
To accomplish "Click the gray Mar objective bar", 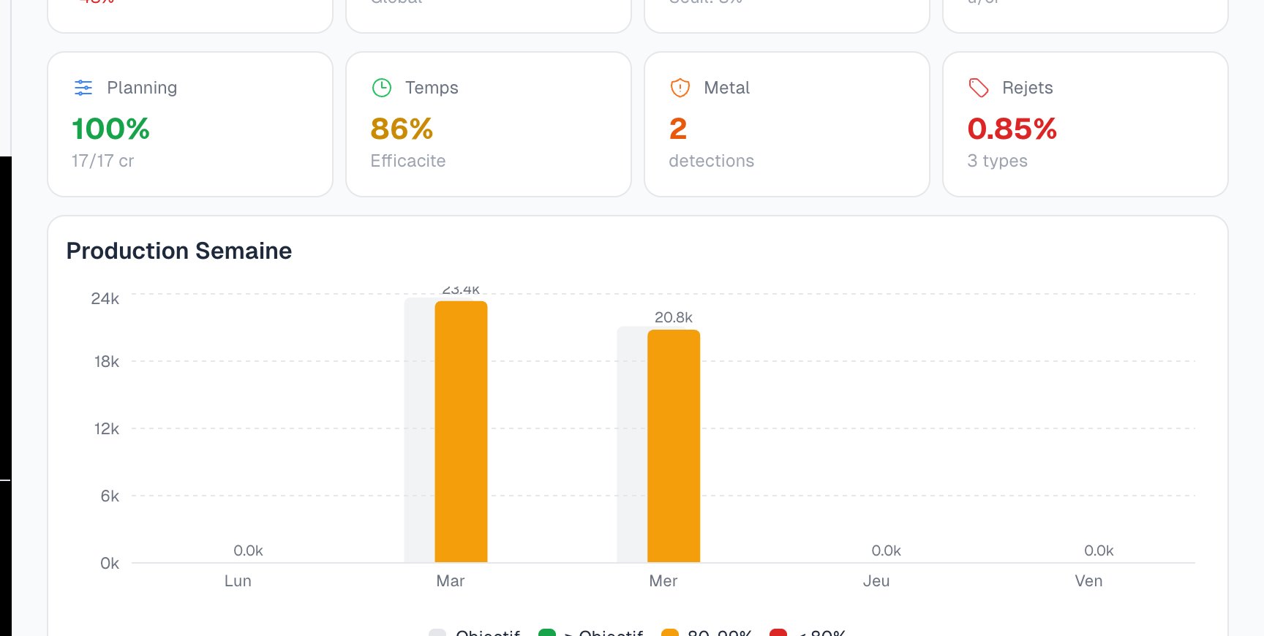I will (x=419, y=431).
